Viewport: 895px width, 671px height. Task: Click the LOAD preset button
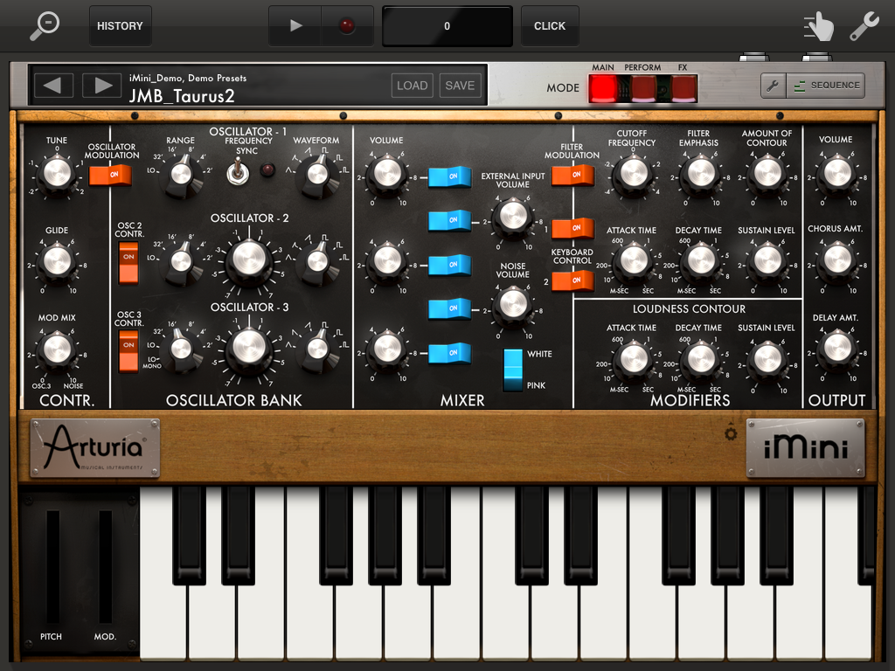pos(413,86)
